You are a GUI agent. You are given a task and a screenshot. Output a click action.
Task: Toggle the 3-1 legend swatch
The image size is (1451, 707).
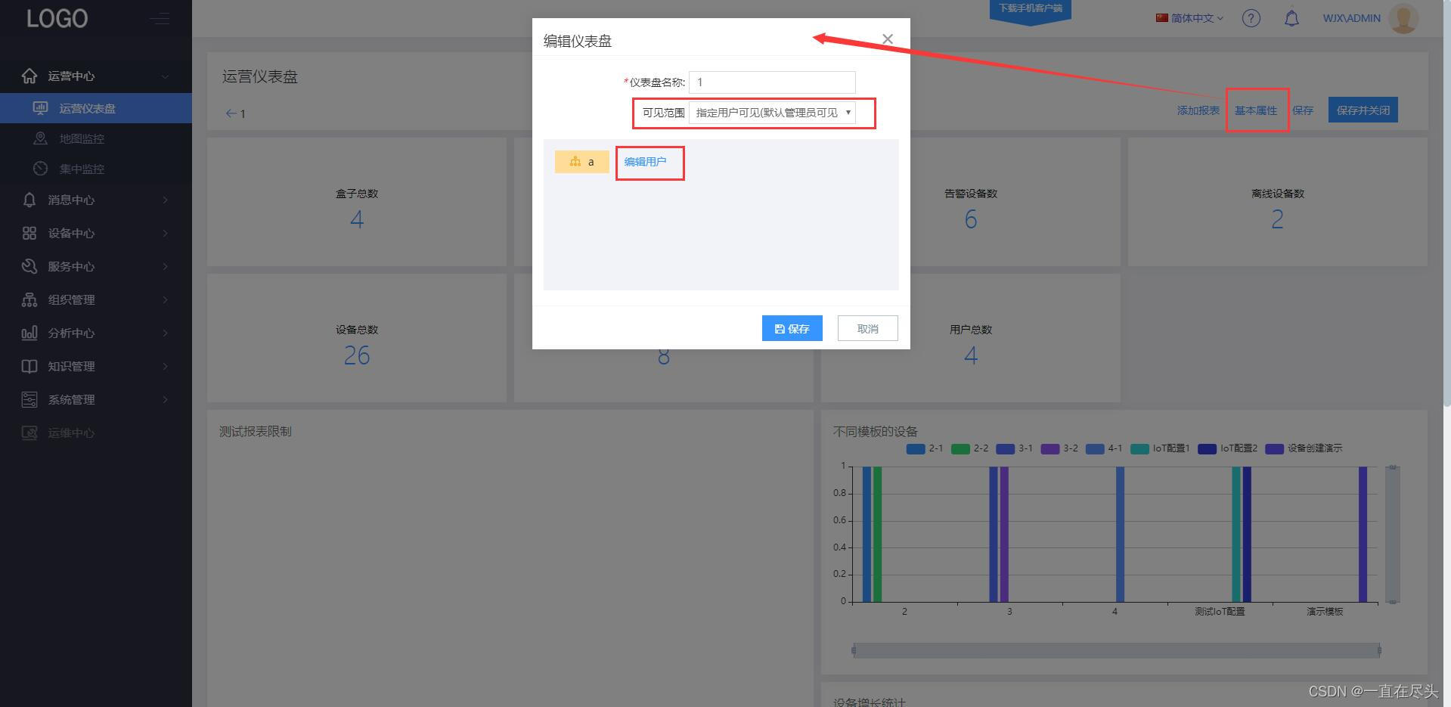pos(1005,448)
